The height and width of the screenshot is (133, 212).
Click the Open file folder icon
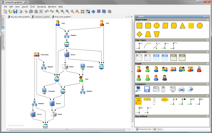coord(10,11)
